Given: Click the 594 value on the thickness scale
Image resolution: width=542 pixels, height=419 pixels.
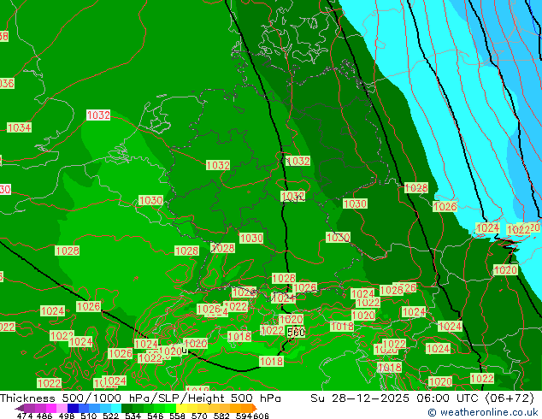Looking at the screenshot, I should 244,416.
